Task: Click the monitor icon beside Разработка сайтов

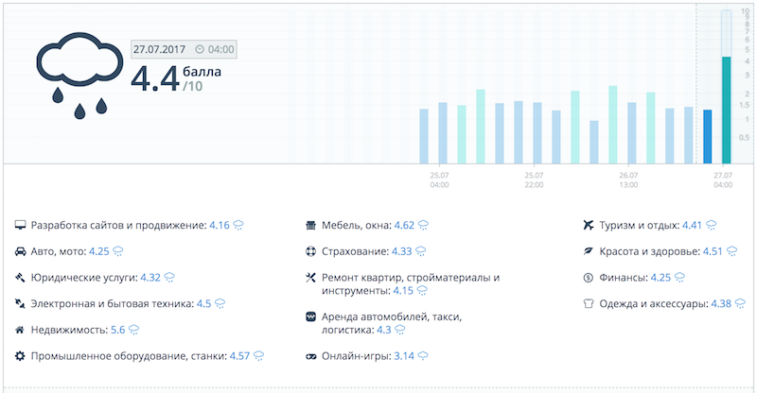Action: 21,226
